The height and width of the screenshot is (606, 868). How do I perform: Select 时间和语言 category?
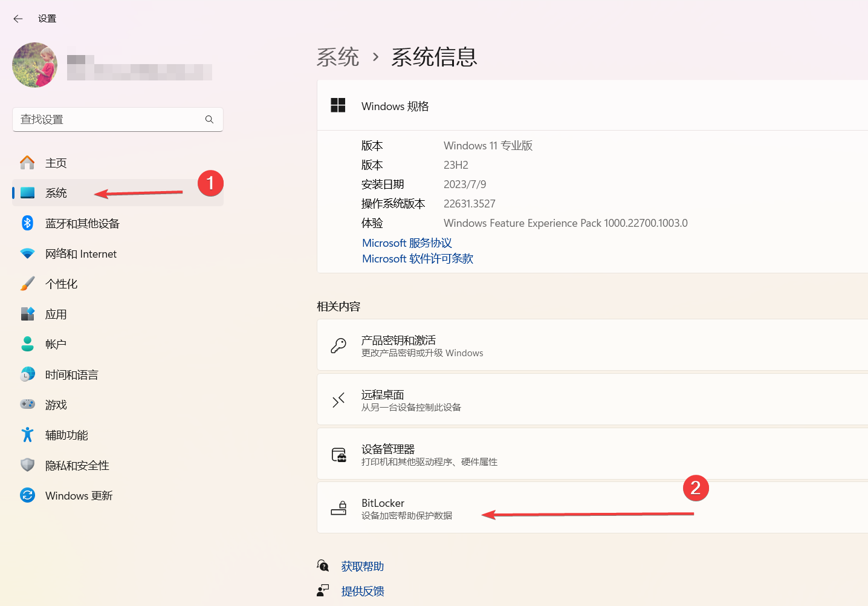coord(118,374)
